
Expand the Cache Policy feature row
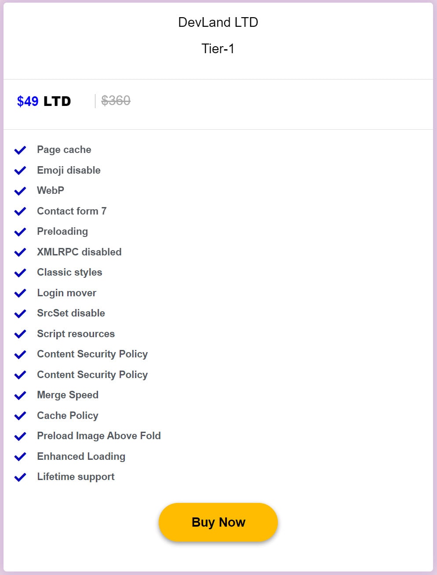pyautogui.click(x=67, y=415)
